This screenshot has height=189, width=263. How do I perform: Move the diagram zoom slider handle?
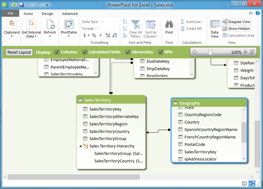pos(210,52)
